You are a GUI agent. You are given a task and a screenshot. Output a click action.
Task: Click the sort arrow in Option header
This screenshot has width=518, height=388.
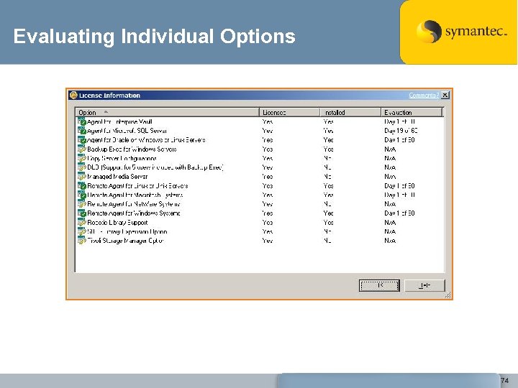point(106,112)
